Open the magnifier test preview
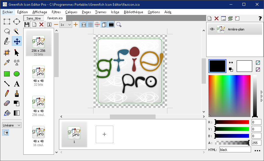The height and width of the screenshot is (161, 264). 119,25
